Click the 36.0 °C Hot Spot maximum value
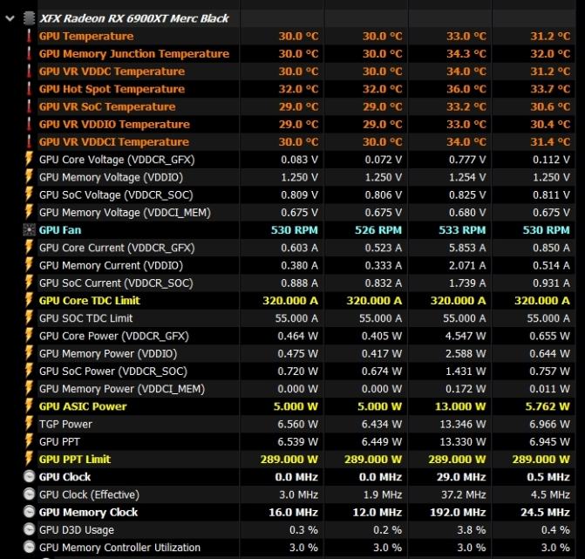The width and height of the screenshot is (585, 559). point(466,89)
